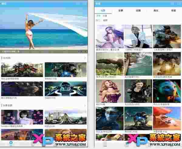This screenshot has width=182, height=149.
Task: Open the blonde woman in white thumbnail
Action: [x=138, y=36]
